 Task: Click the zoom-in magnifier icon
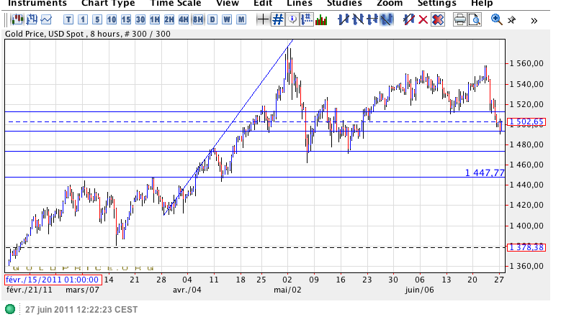[x=497, y=19]
